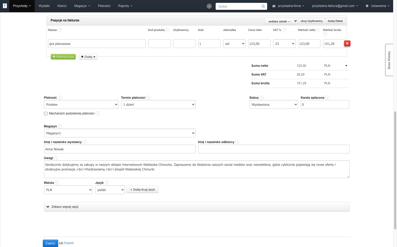Open help tooltip next to Termin płatności

(148, 98)
